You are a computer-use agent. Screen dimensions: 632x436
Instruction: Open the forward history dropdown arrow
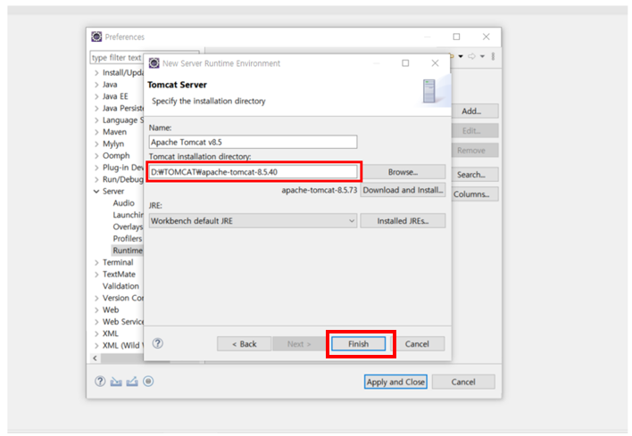click(x=482, y=56)
